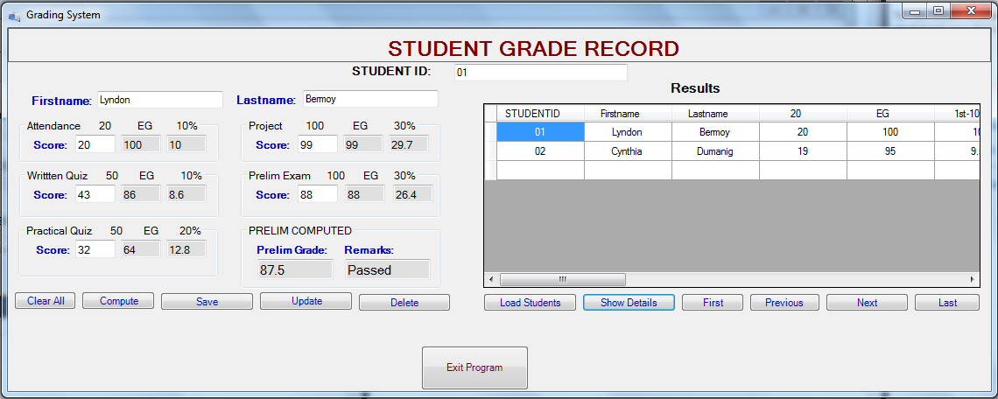Viewport: 998px width, 399px height.
Task: Click the Grading System title bar icon
Action: point(14,15)
